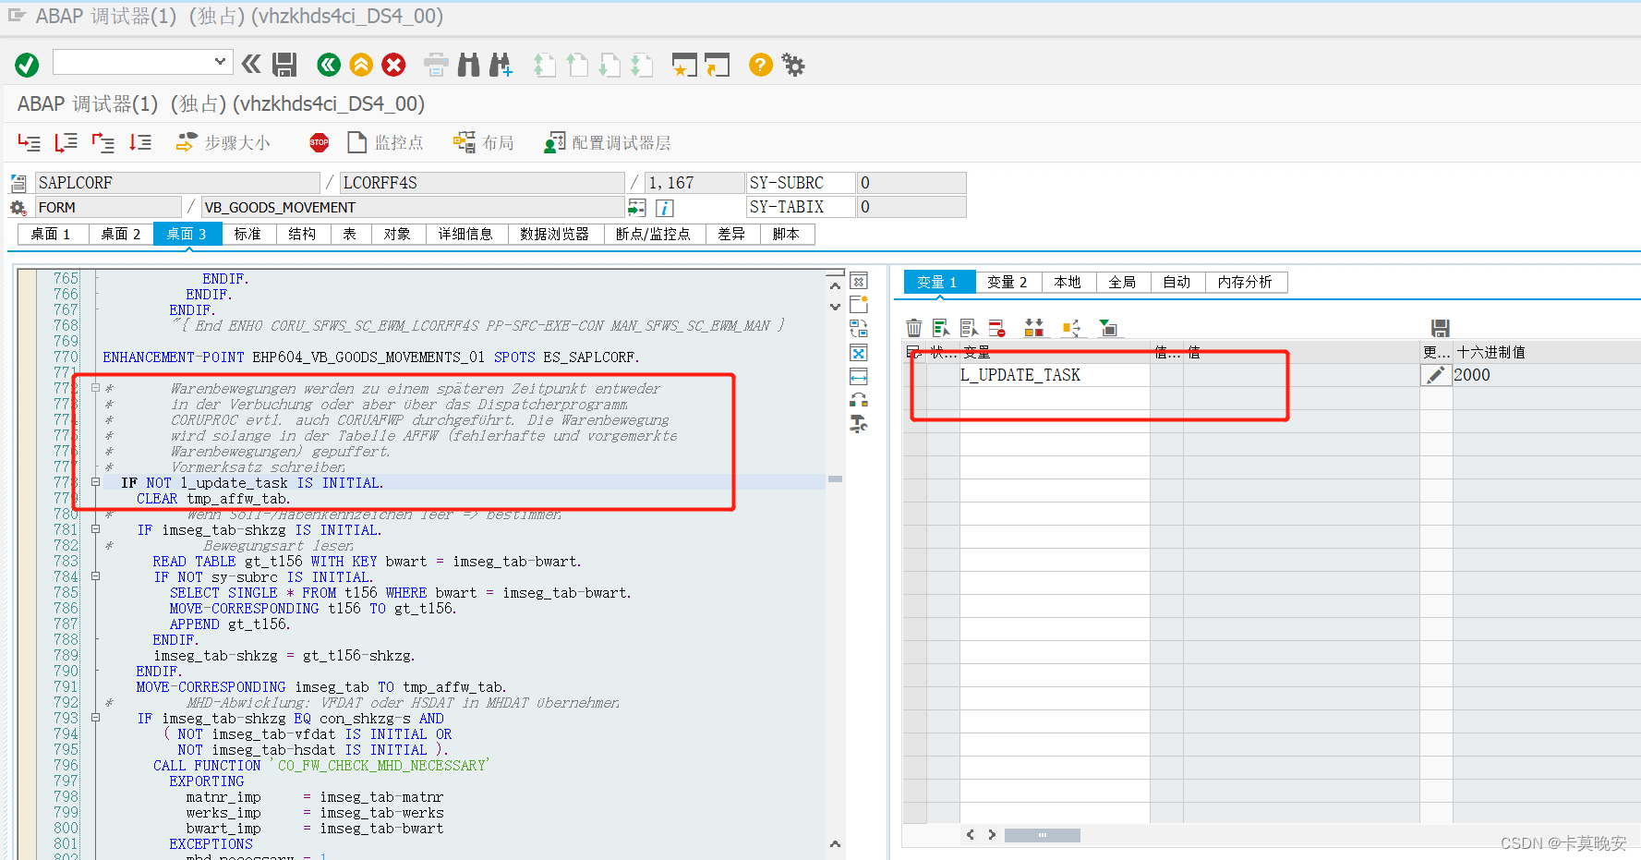
Task: Click the Last Page icon
Action: 642,65
